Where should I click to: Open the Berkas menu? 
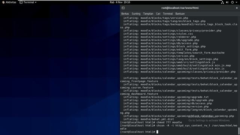pos(125,13)
